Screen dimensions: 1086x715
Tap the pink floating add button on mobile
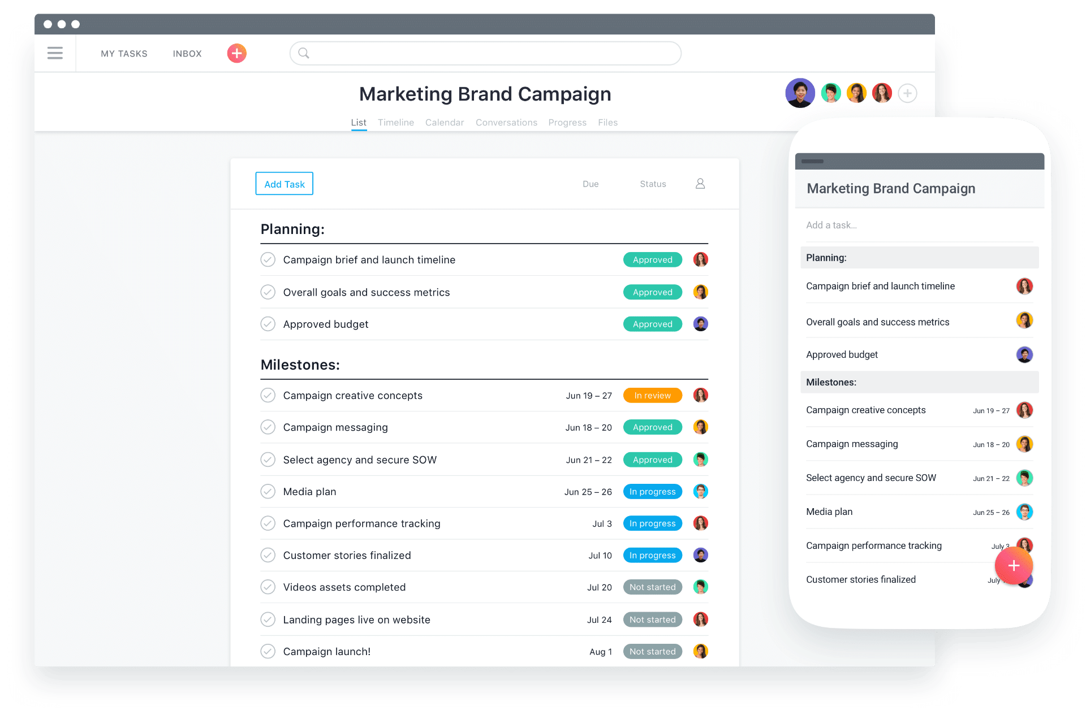pos(1014,565)
